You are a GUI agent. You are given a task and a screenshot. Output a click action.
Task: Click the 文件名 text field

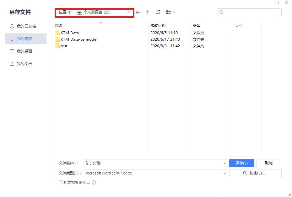pos(153,163)
